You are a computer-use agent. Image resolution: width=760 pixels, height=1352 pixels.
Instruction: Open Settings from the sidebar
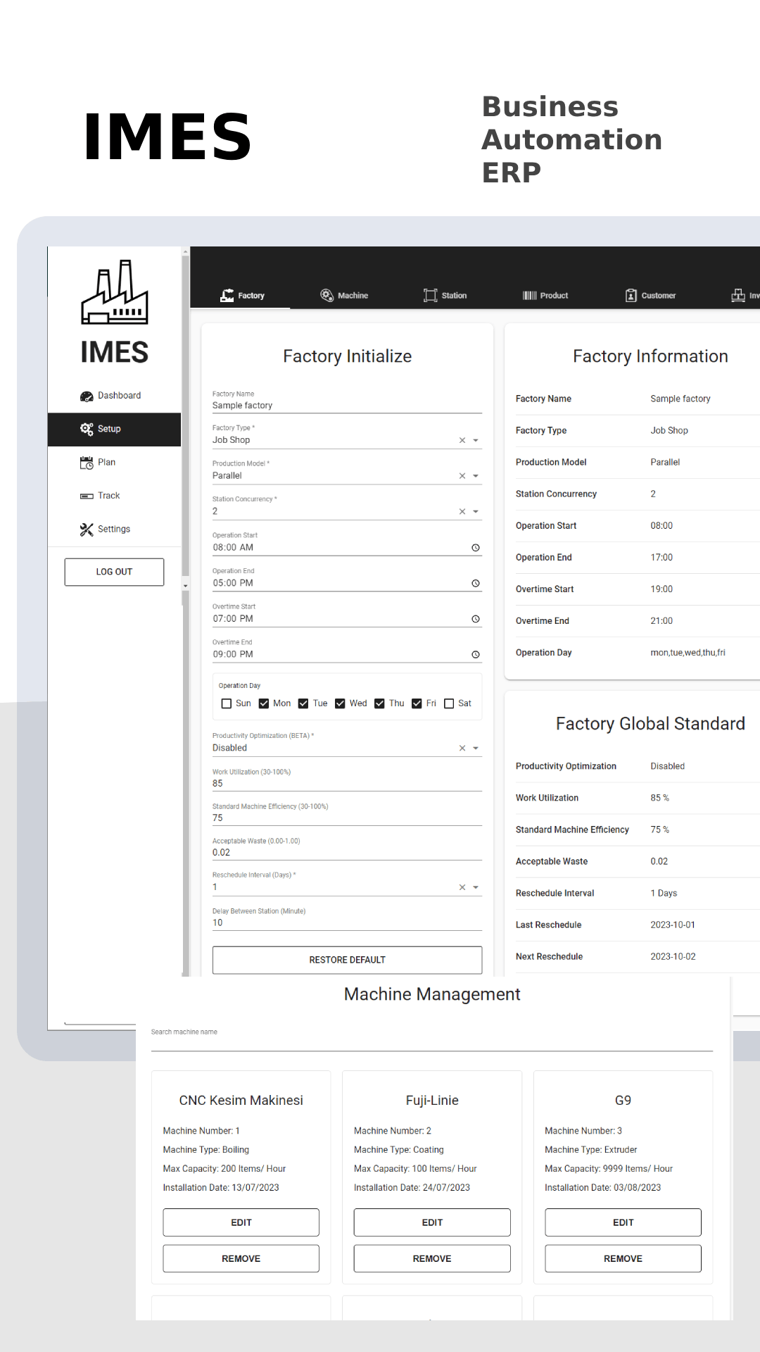[114, 530]
